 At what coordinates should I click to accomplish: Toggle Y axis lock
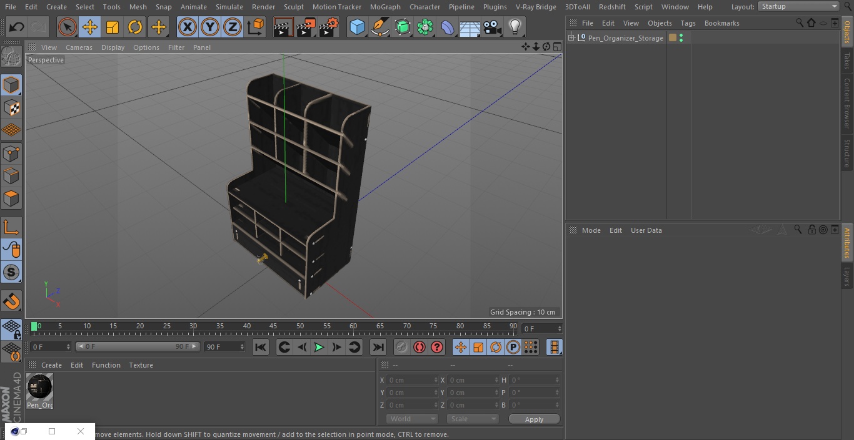[210, 27]
